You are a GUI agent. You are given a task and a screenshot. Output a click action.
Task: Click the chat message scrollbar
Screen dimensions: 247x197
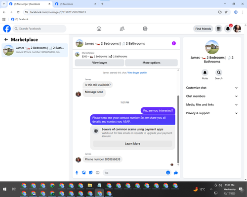(178, 129)
